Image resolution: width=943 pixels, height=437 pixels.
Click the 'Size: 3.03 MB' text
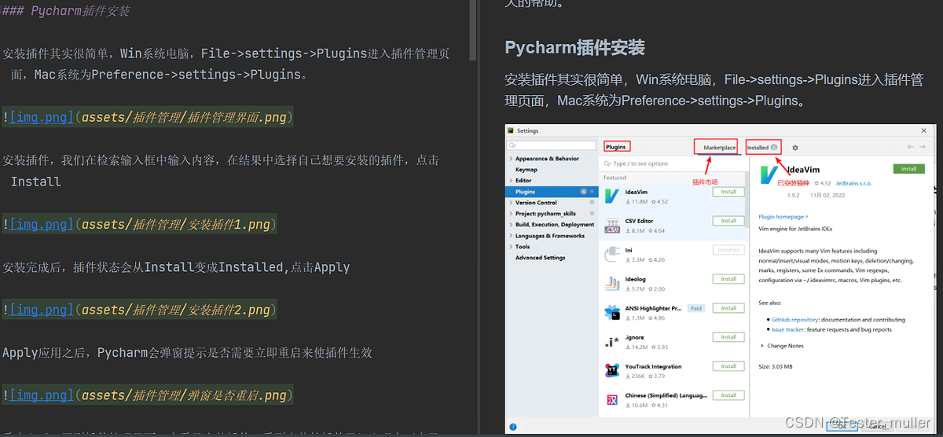point(775,366)
